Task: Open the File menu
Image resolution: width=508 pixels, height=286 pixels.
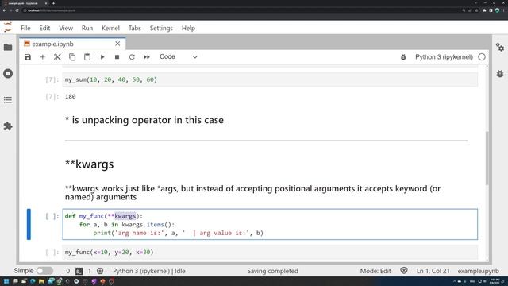Action: pos(25,29)
